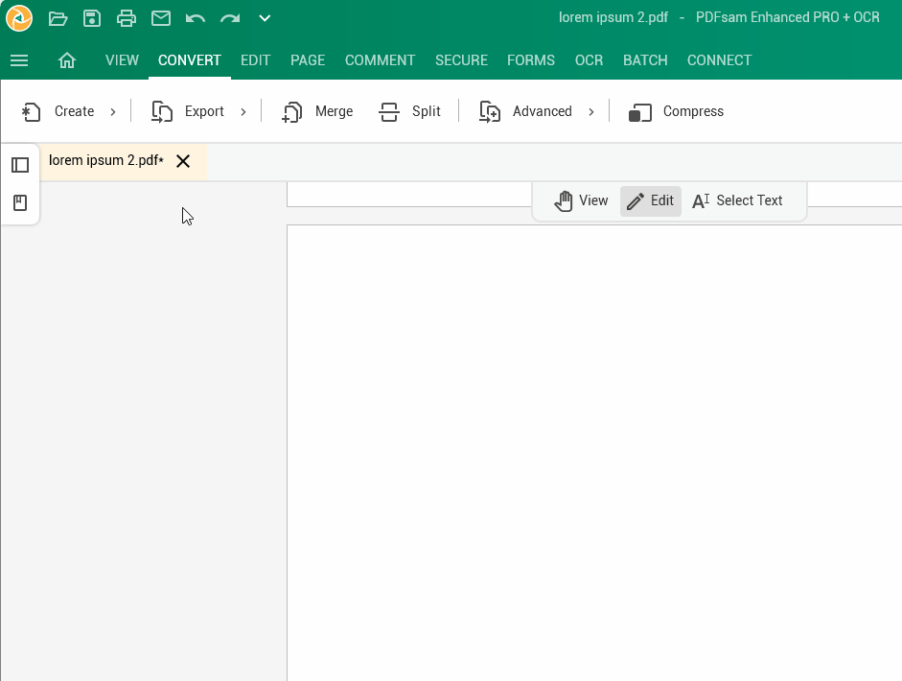Expand the Create tool options

click(112, 111)
